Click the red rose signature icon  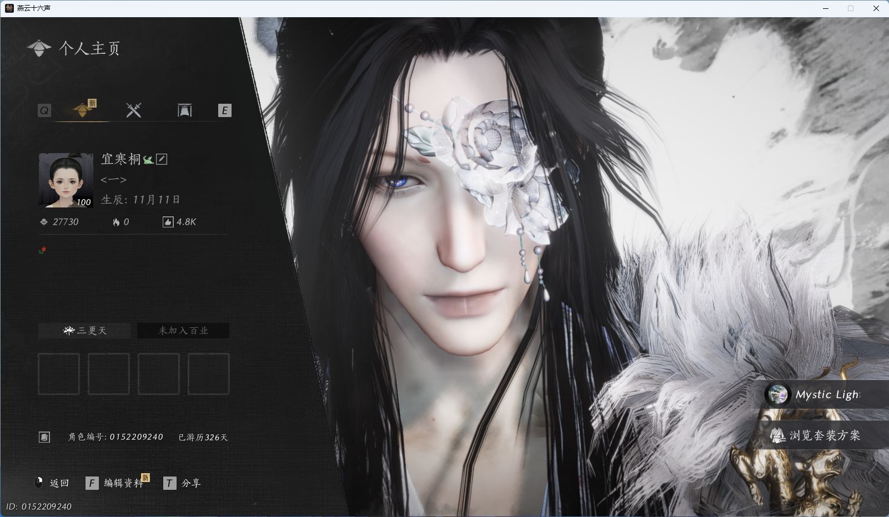(43, 250)
